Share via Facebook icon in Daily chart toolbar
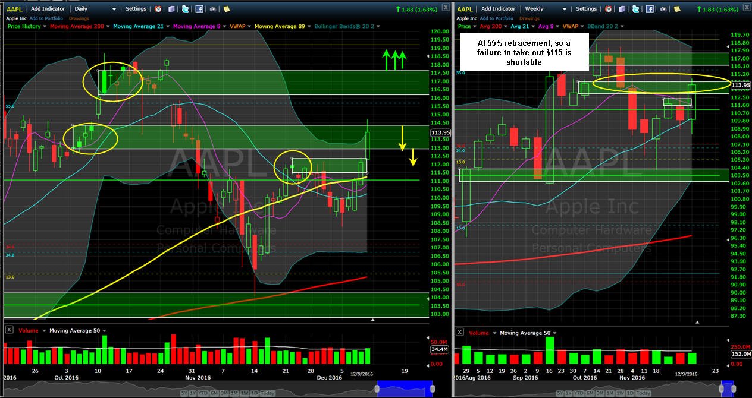 tap(199, 9)
